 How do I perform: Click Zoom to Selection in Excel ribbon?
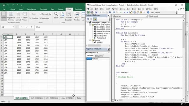(x=69, y=16)
